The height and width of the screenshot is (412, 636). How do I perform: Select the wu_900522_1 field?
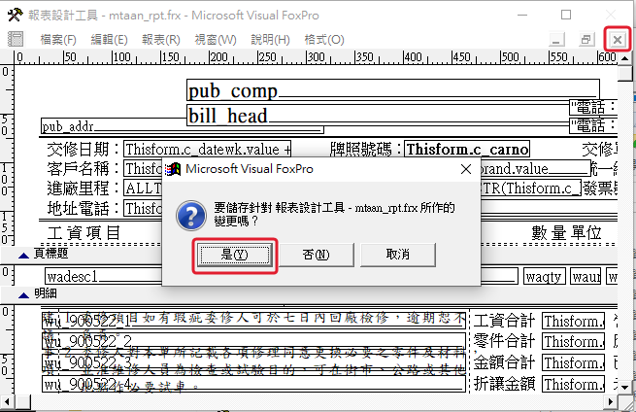coord(253,321)
